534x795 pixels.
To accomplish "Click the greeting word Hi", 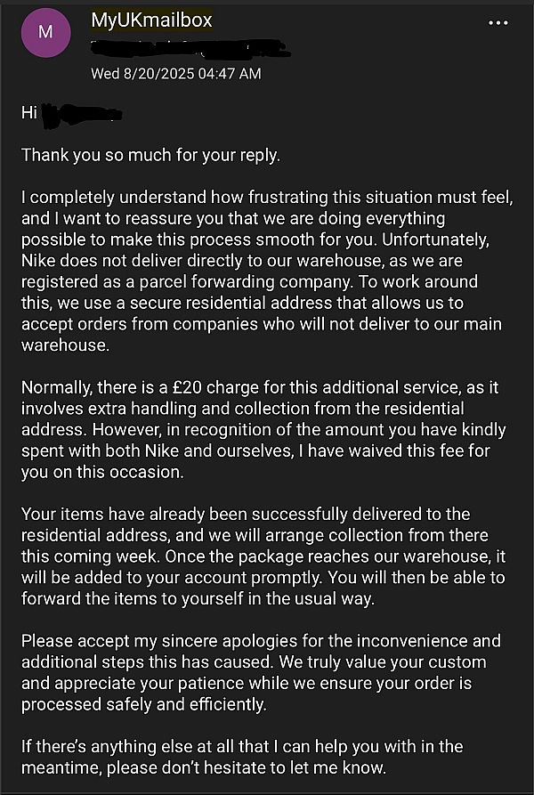I will tap(29, 114).
